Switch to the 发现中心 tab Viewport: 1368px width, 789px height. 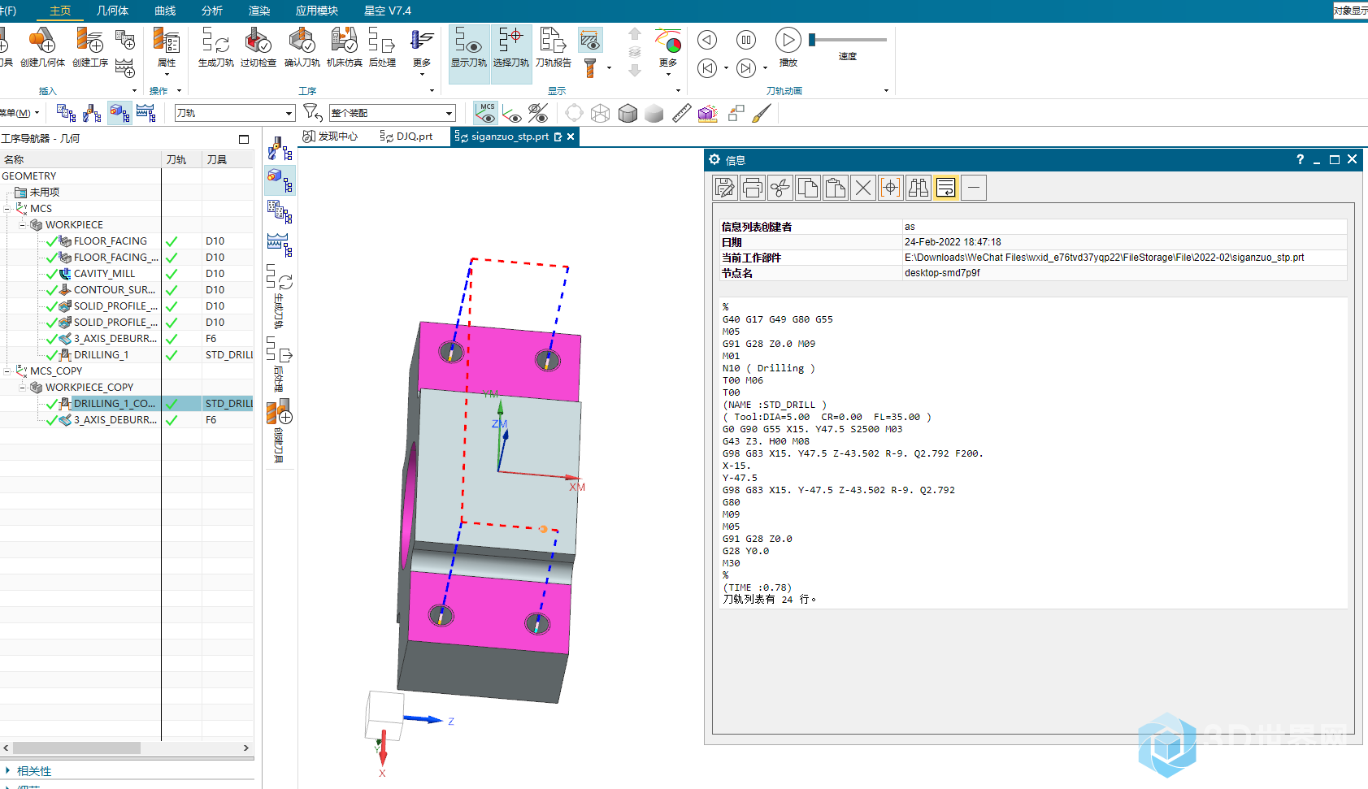pyautogui.click(x=330, y=137)
